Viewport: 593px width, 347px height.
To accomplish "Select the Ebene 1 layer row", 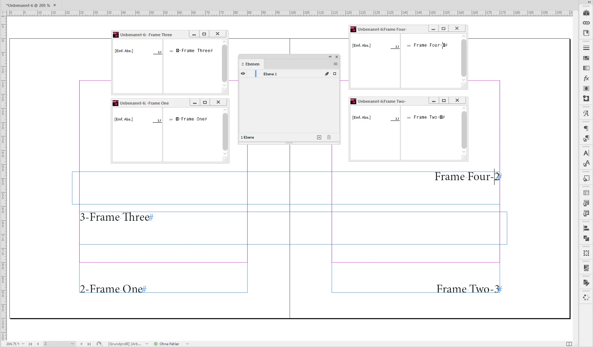I will [x=289, y=74].
